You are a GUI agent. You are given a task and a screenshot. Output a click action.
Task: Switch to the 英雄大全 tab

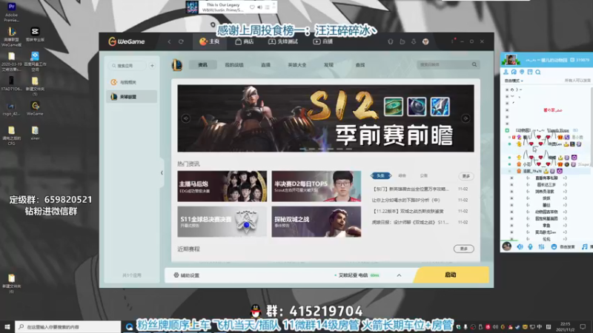tap(297, 65)
